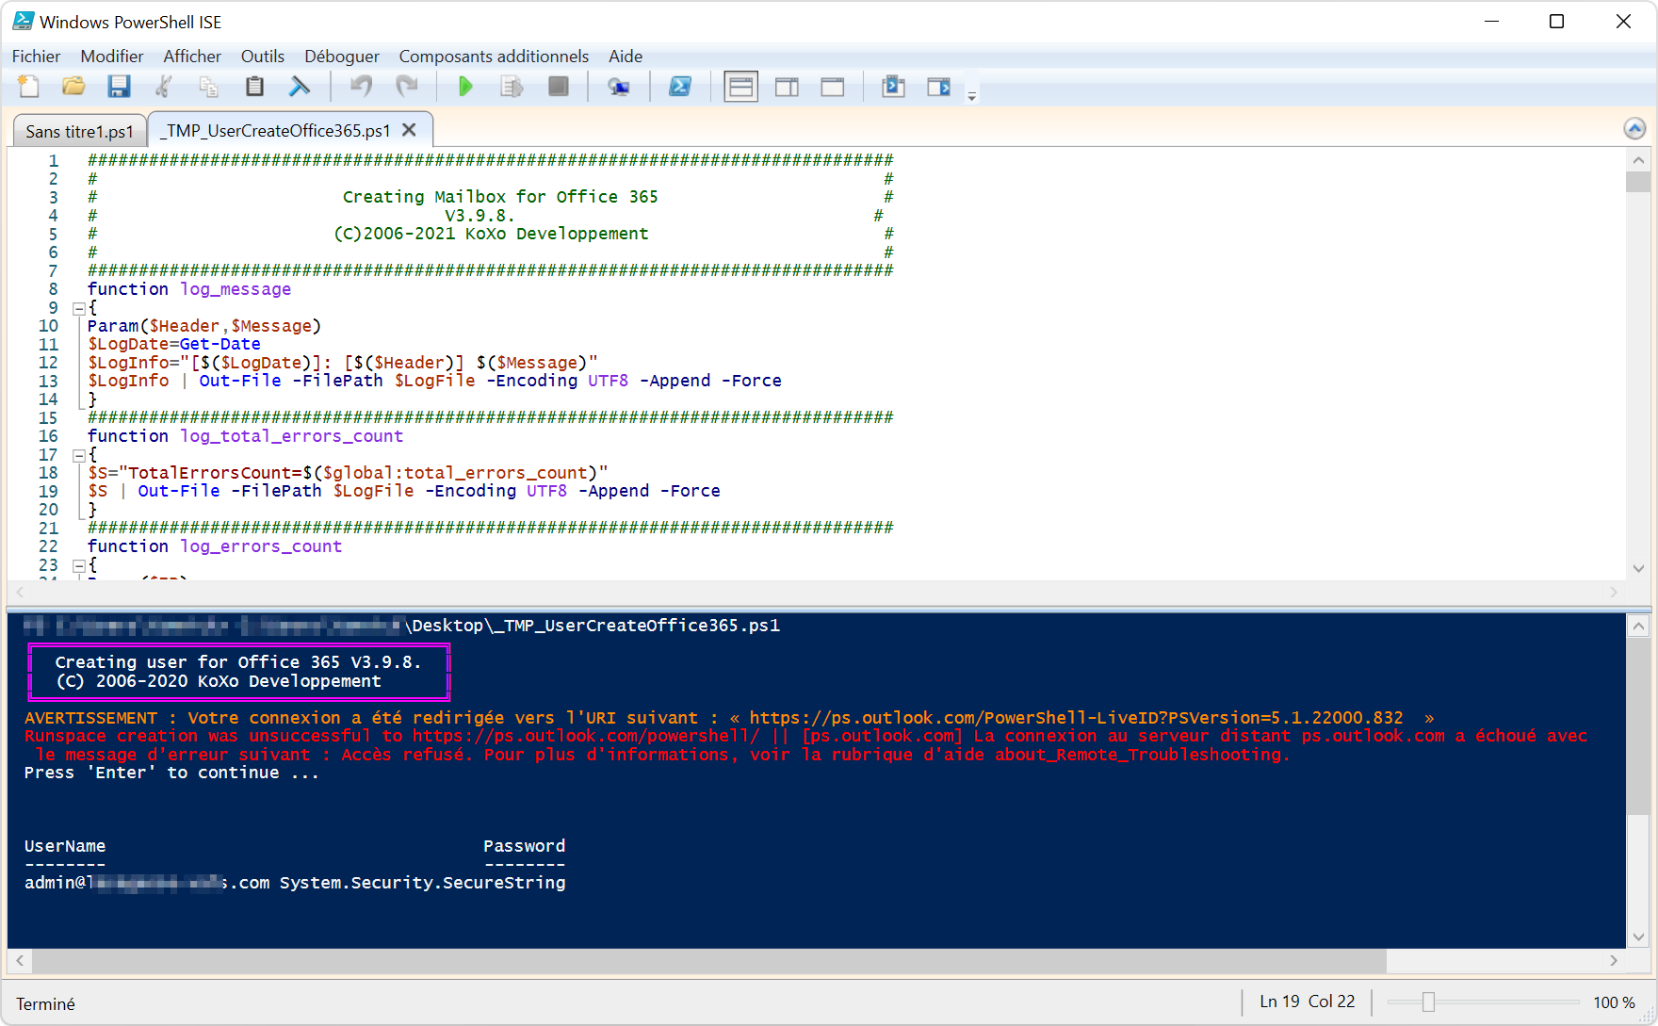Show script pane on the right
The width and height of the screenshot is (1658, 1026).
pyautogui.click(x=787, y=87)
